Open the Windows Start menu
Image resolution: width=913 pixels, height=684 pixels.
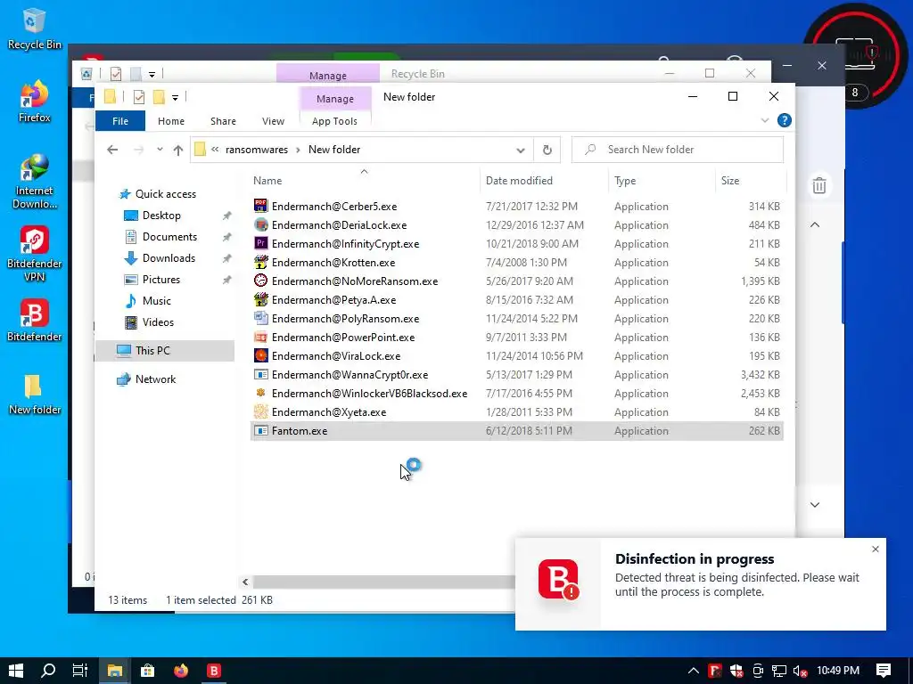[16, 671]
